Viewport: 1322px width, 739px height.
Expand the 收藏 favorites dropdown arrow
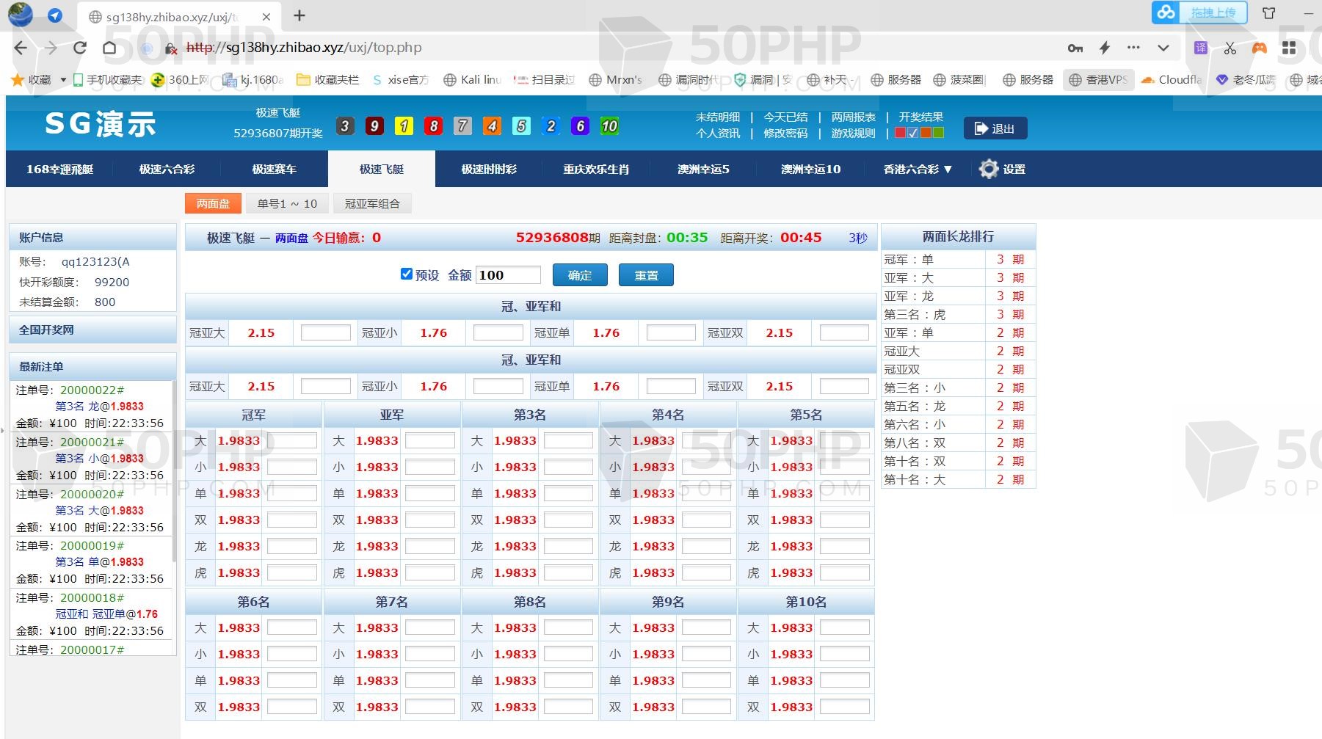point(63,79)
